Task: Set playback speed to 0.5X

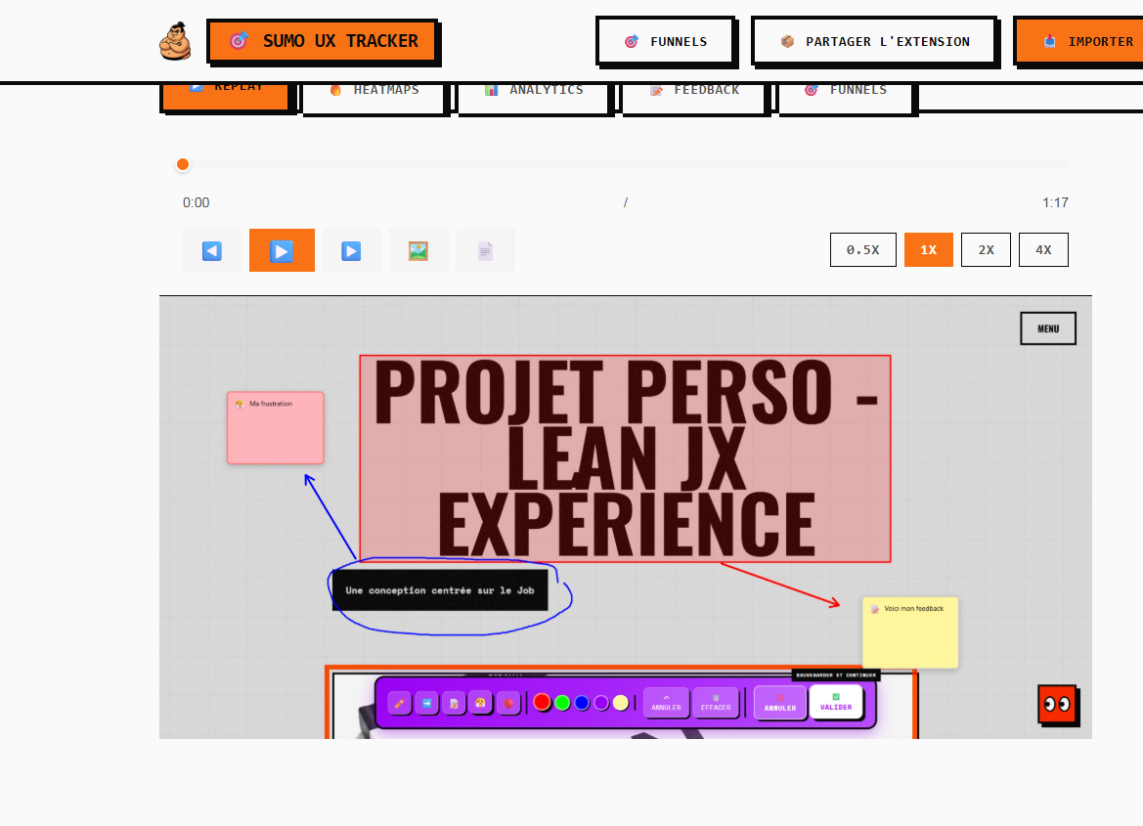Action: [862, 249]
